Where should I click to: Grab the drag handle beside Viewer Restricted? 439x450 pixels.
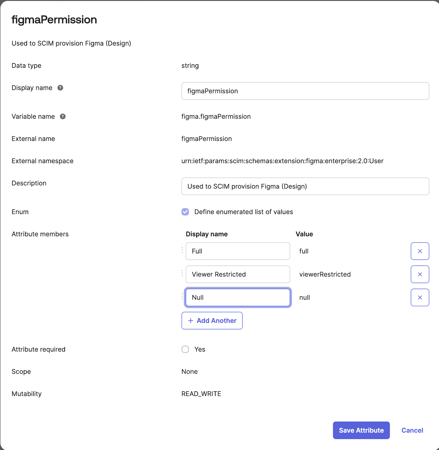(x=182, y=274)
